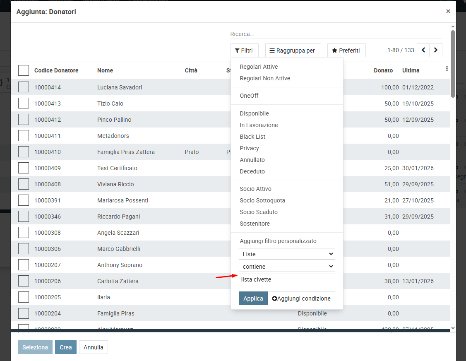This screenshot has width=466, height=361.
Task: Expand the Liste field dropdown
Action: 287,254
